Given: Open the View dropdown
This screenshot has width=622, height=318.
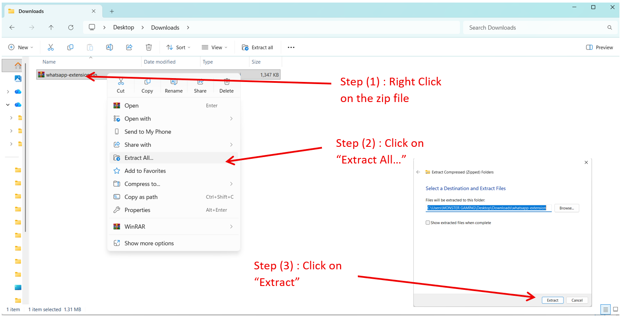Looking at the screenshot, I should 214,47.
